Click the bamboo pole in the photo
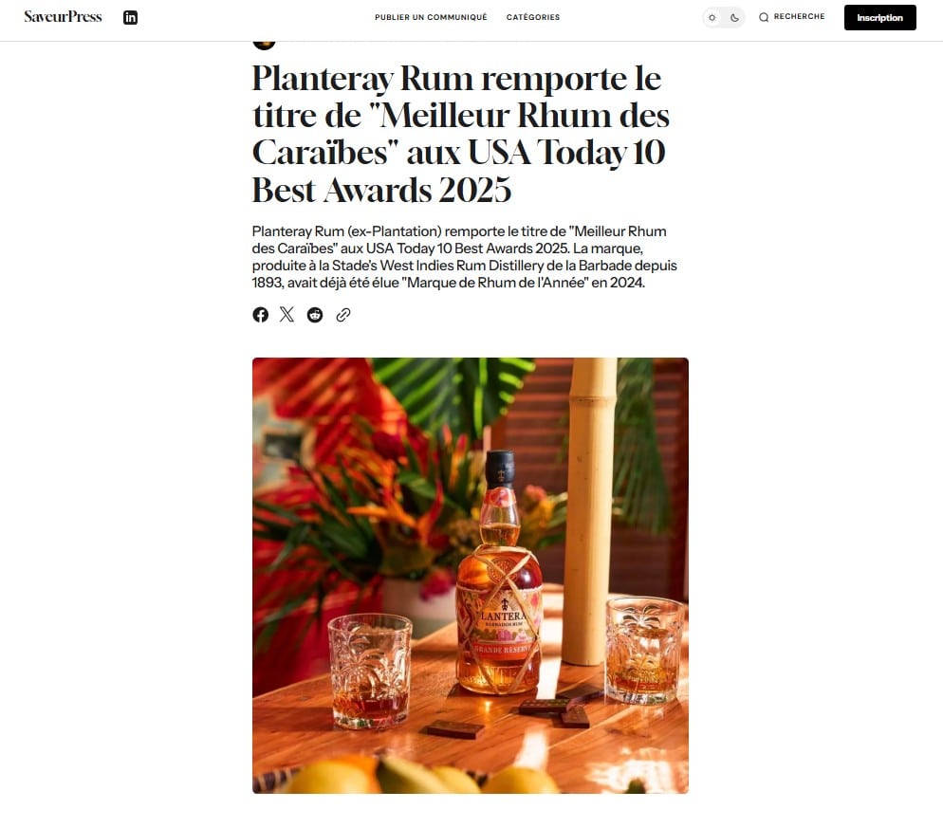 (x=589, y=511)
